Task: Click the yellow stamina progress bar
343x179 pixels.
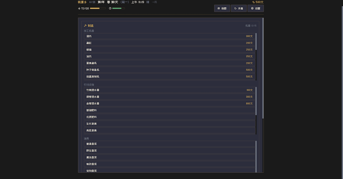Action: [x=98, y=8]
